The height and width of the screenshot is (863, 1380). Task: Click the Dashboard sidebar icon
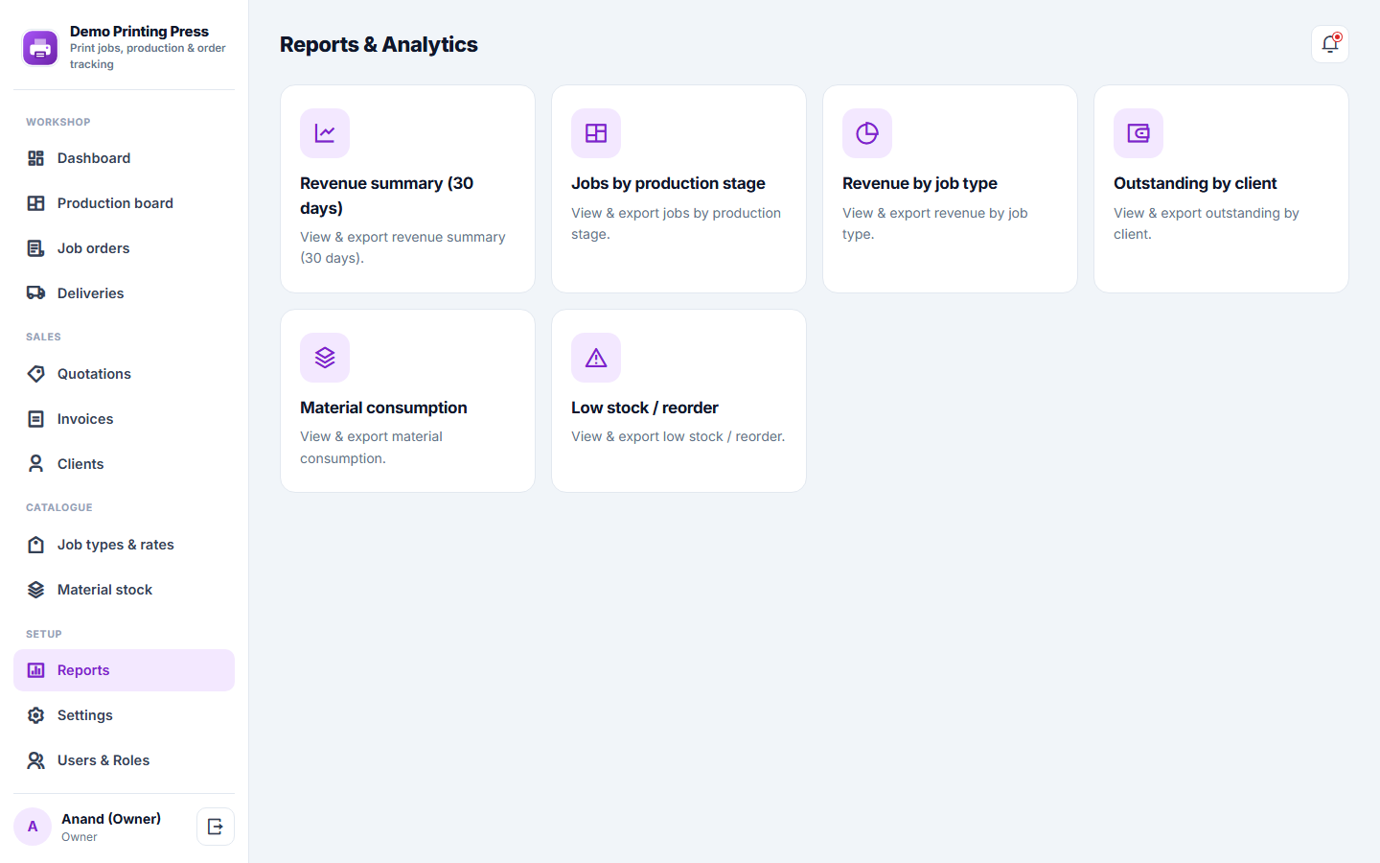pyautogui.click(x=35, y=158)
